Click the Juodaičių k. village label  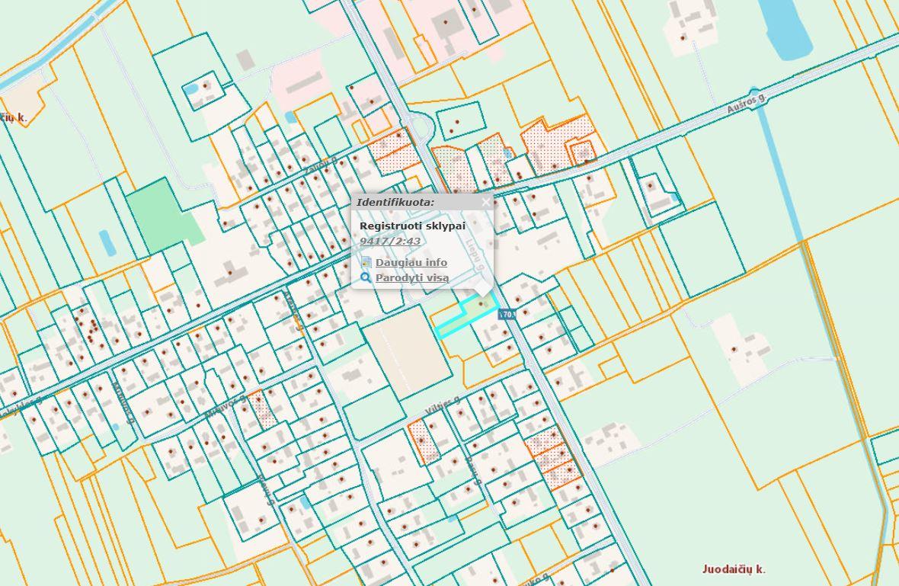(734, 568)
